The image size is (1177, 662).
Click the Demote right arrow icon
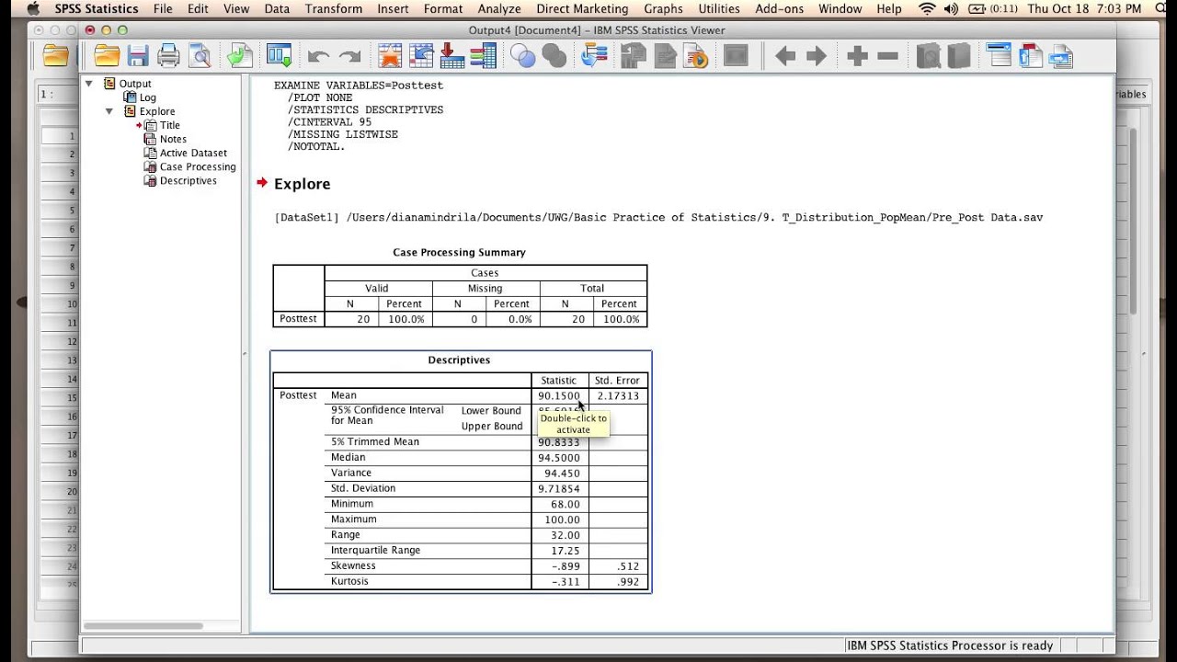click(817, 57)
